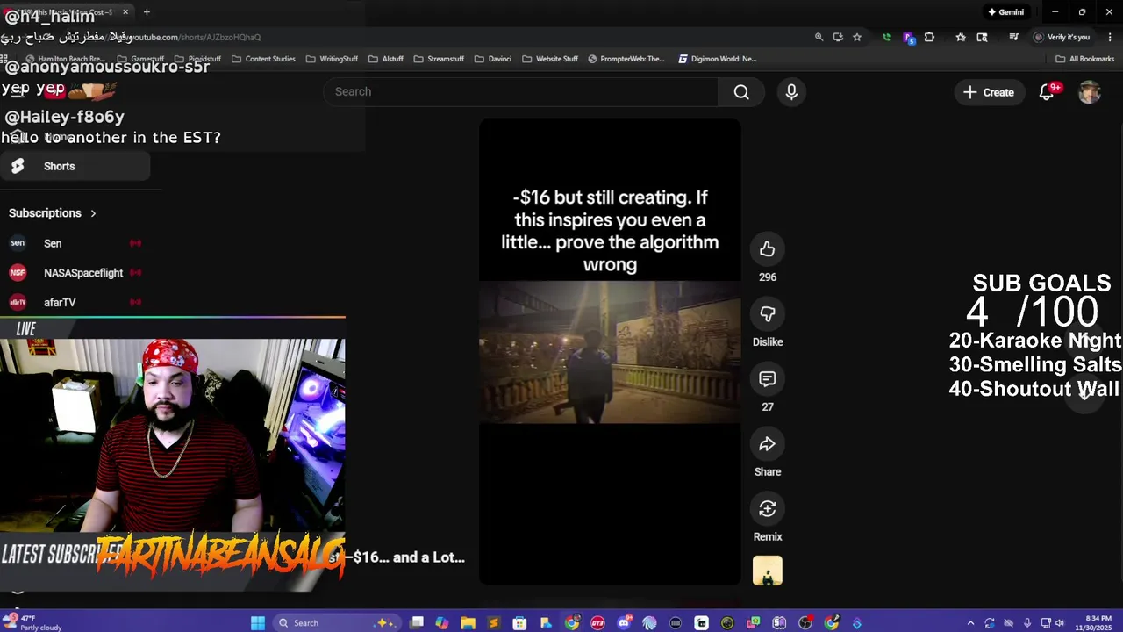
Task: Open a new Chrome tab
Action: click(x=147, y=12)
